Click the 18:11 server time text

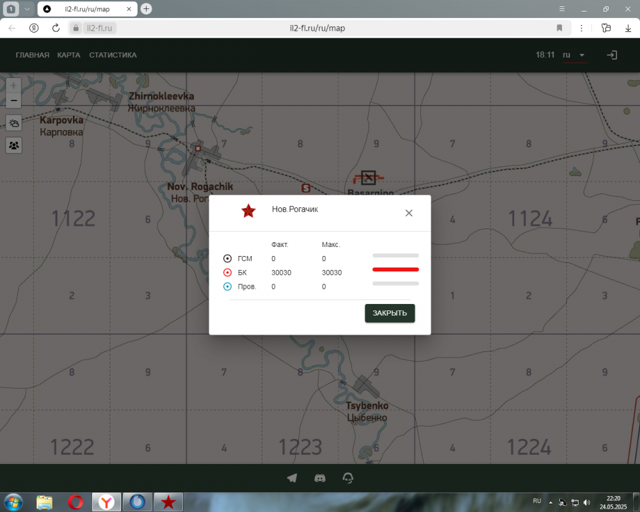point(545,54)
